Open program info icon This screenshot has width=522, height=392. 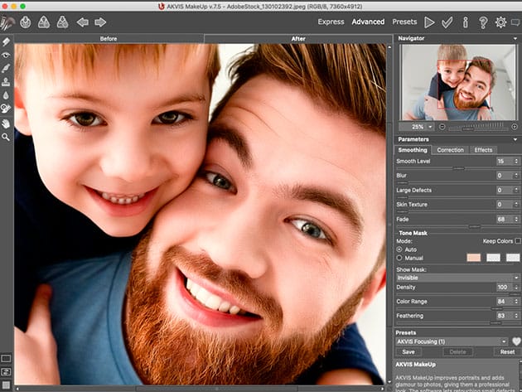coord(465,22)
